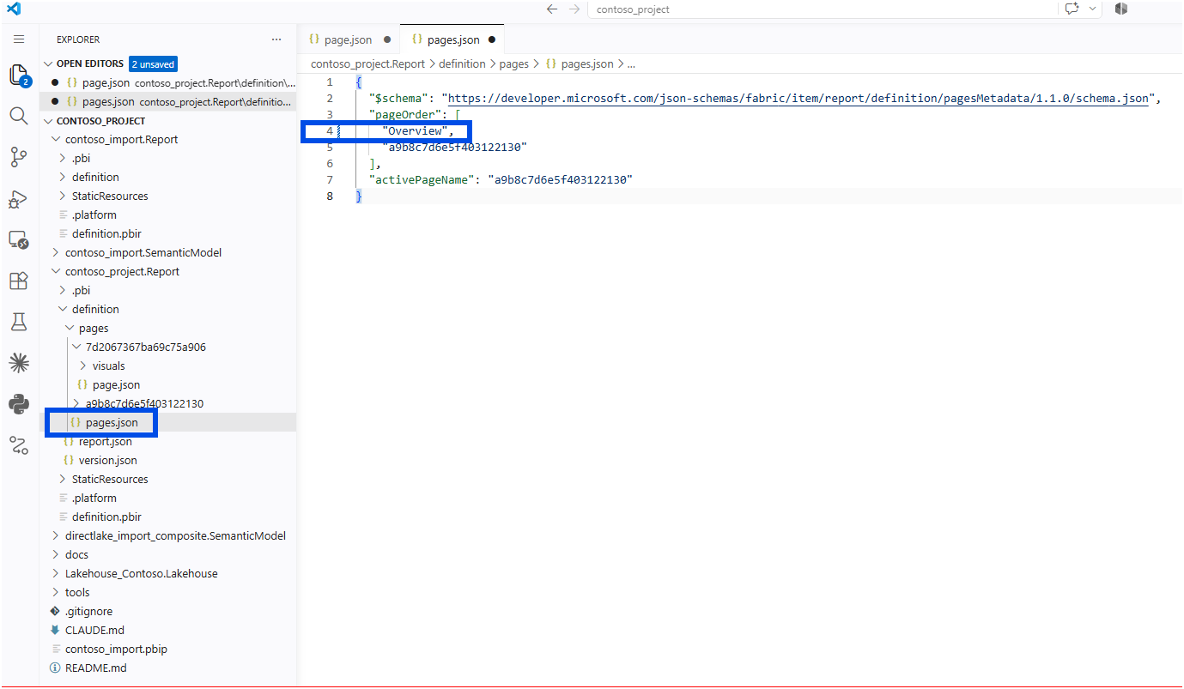Expand the contoso_import.SemanticModel folder
This screenshot has height=689, width=1184.
pos(143,252)
